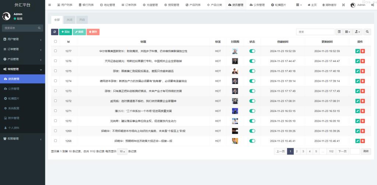Switch to the 关闭 tab
Image resolution: width=377 pixels, height=185 pixels.
(x=69, y=20)
